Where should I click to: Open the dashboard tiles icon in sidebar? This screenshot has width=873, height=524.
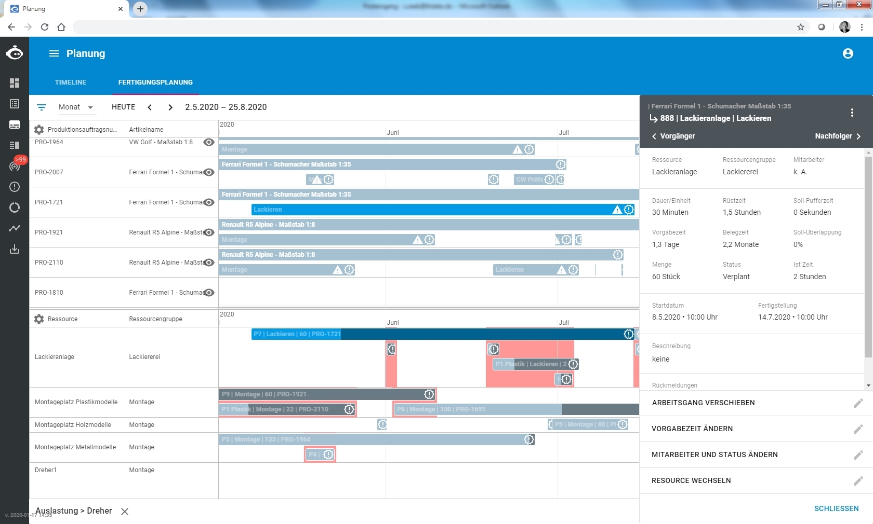15,83
